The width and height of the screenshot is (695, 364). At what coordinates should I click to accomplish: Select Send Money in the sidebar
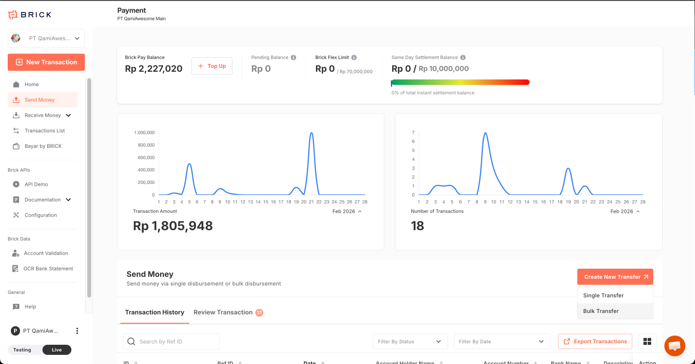(x=42, y=100)
